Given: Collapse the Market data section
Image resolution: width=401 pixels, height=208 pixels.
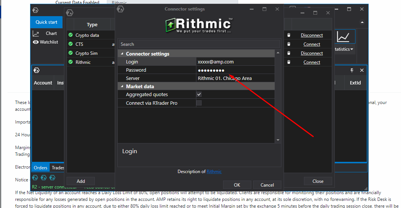Looking at the screenshot, I should (x=122, y=86).
